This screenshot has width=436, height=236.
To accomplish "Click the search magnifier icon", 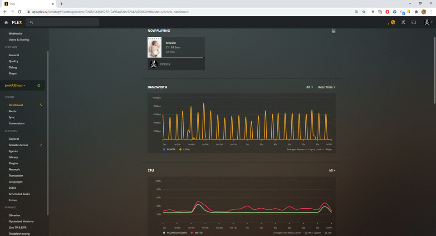I will 31,22.
